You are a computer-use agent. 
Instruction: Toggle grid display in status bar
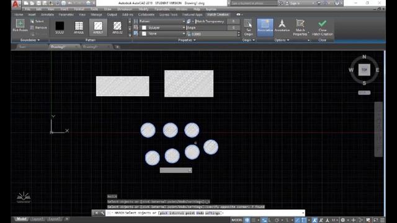tap(247, 220)
